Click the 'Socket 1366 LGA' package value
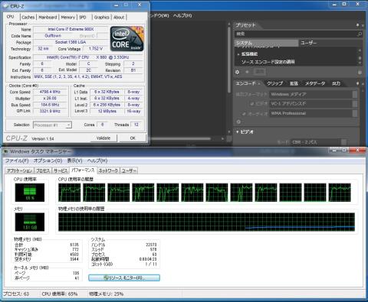The height and width of the screenshot is (302, 368). click(x=71, y=42)
